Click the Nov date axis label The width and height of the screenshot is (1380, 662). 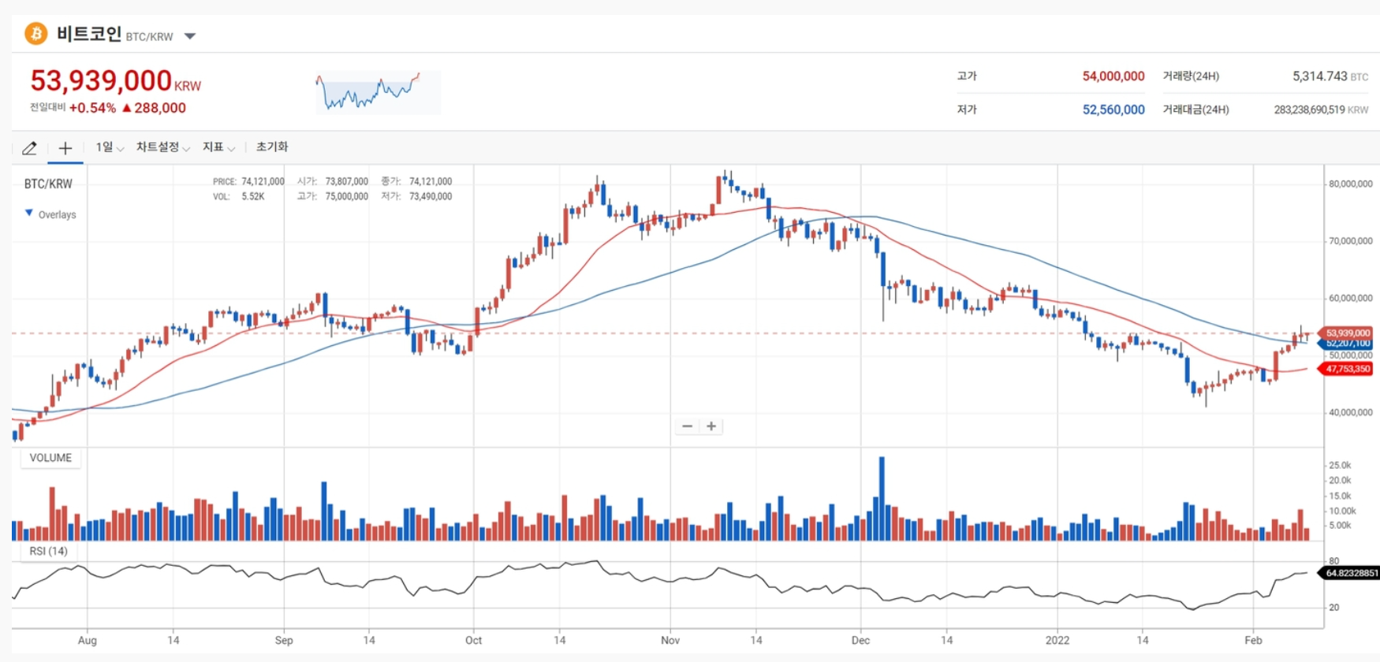pyautogui.click(x=670, y=640)
